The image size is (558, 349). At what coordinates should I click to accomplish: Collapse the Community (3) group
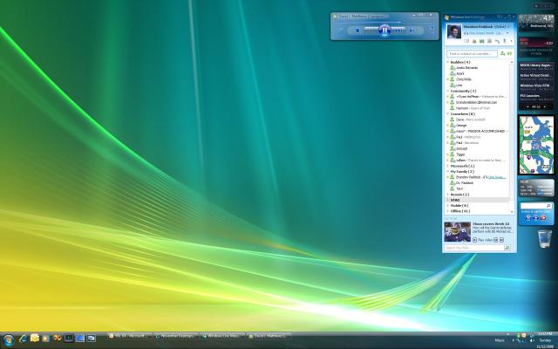click(x=448, y=91)
